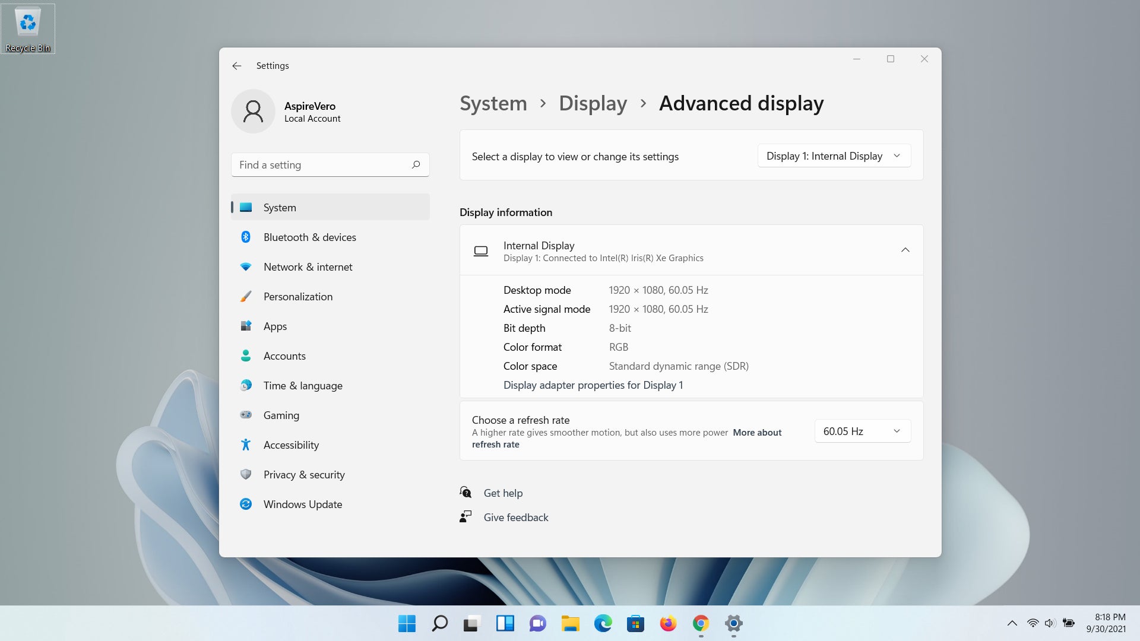Focus the Find a setting search box
The image size is (1140, 641).
pos(330,165)
